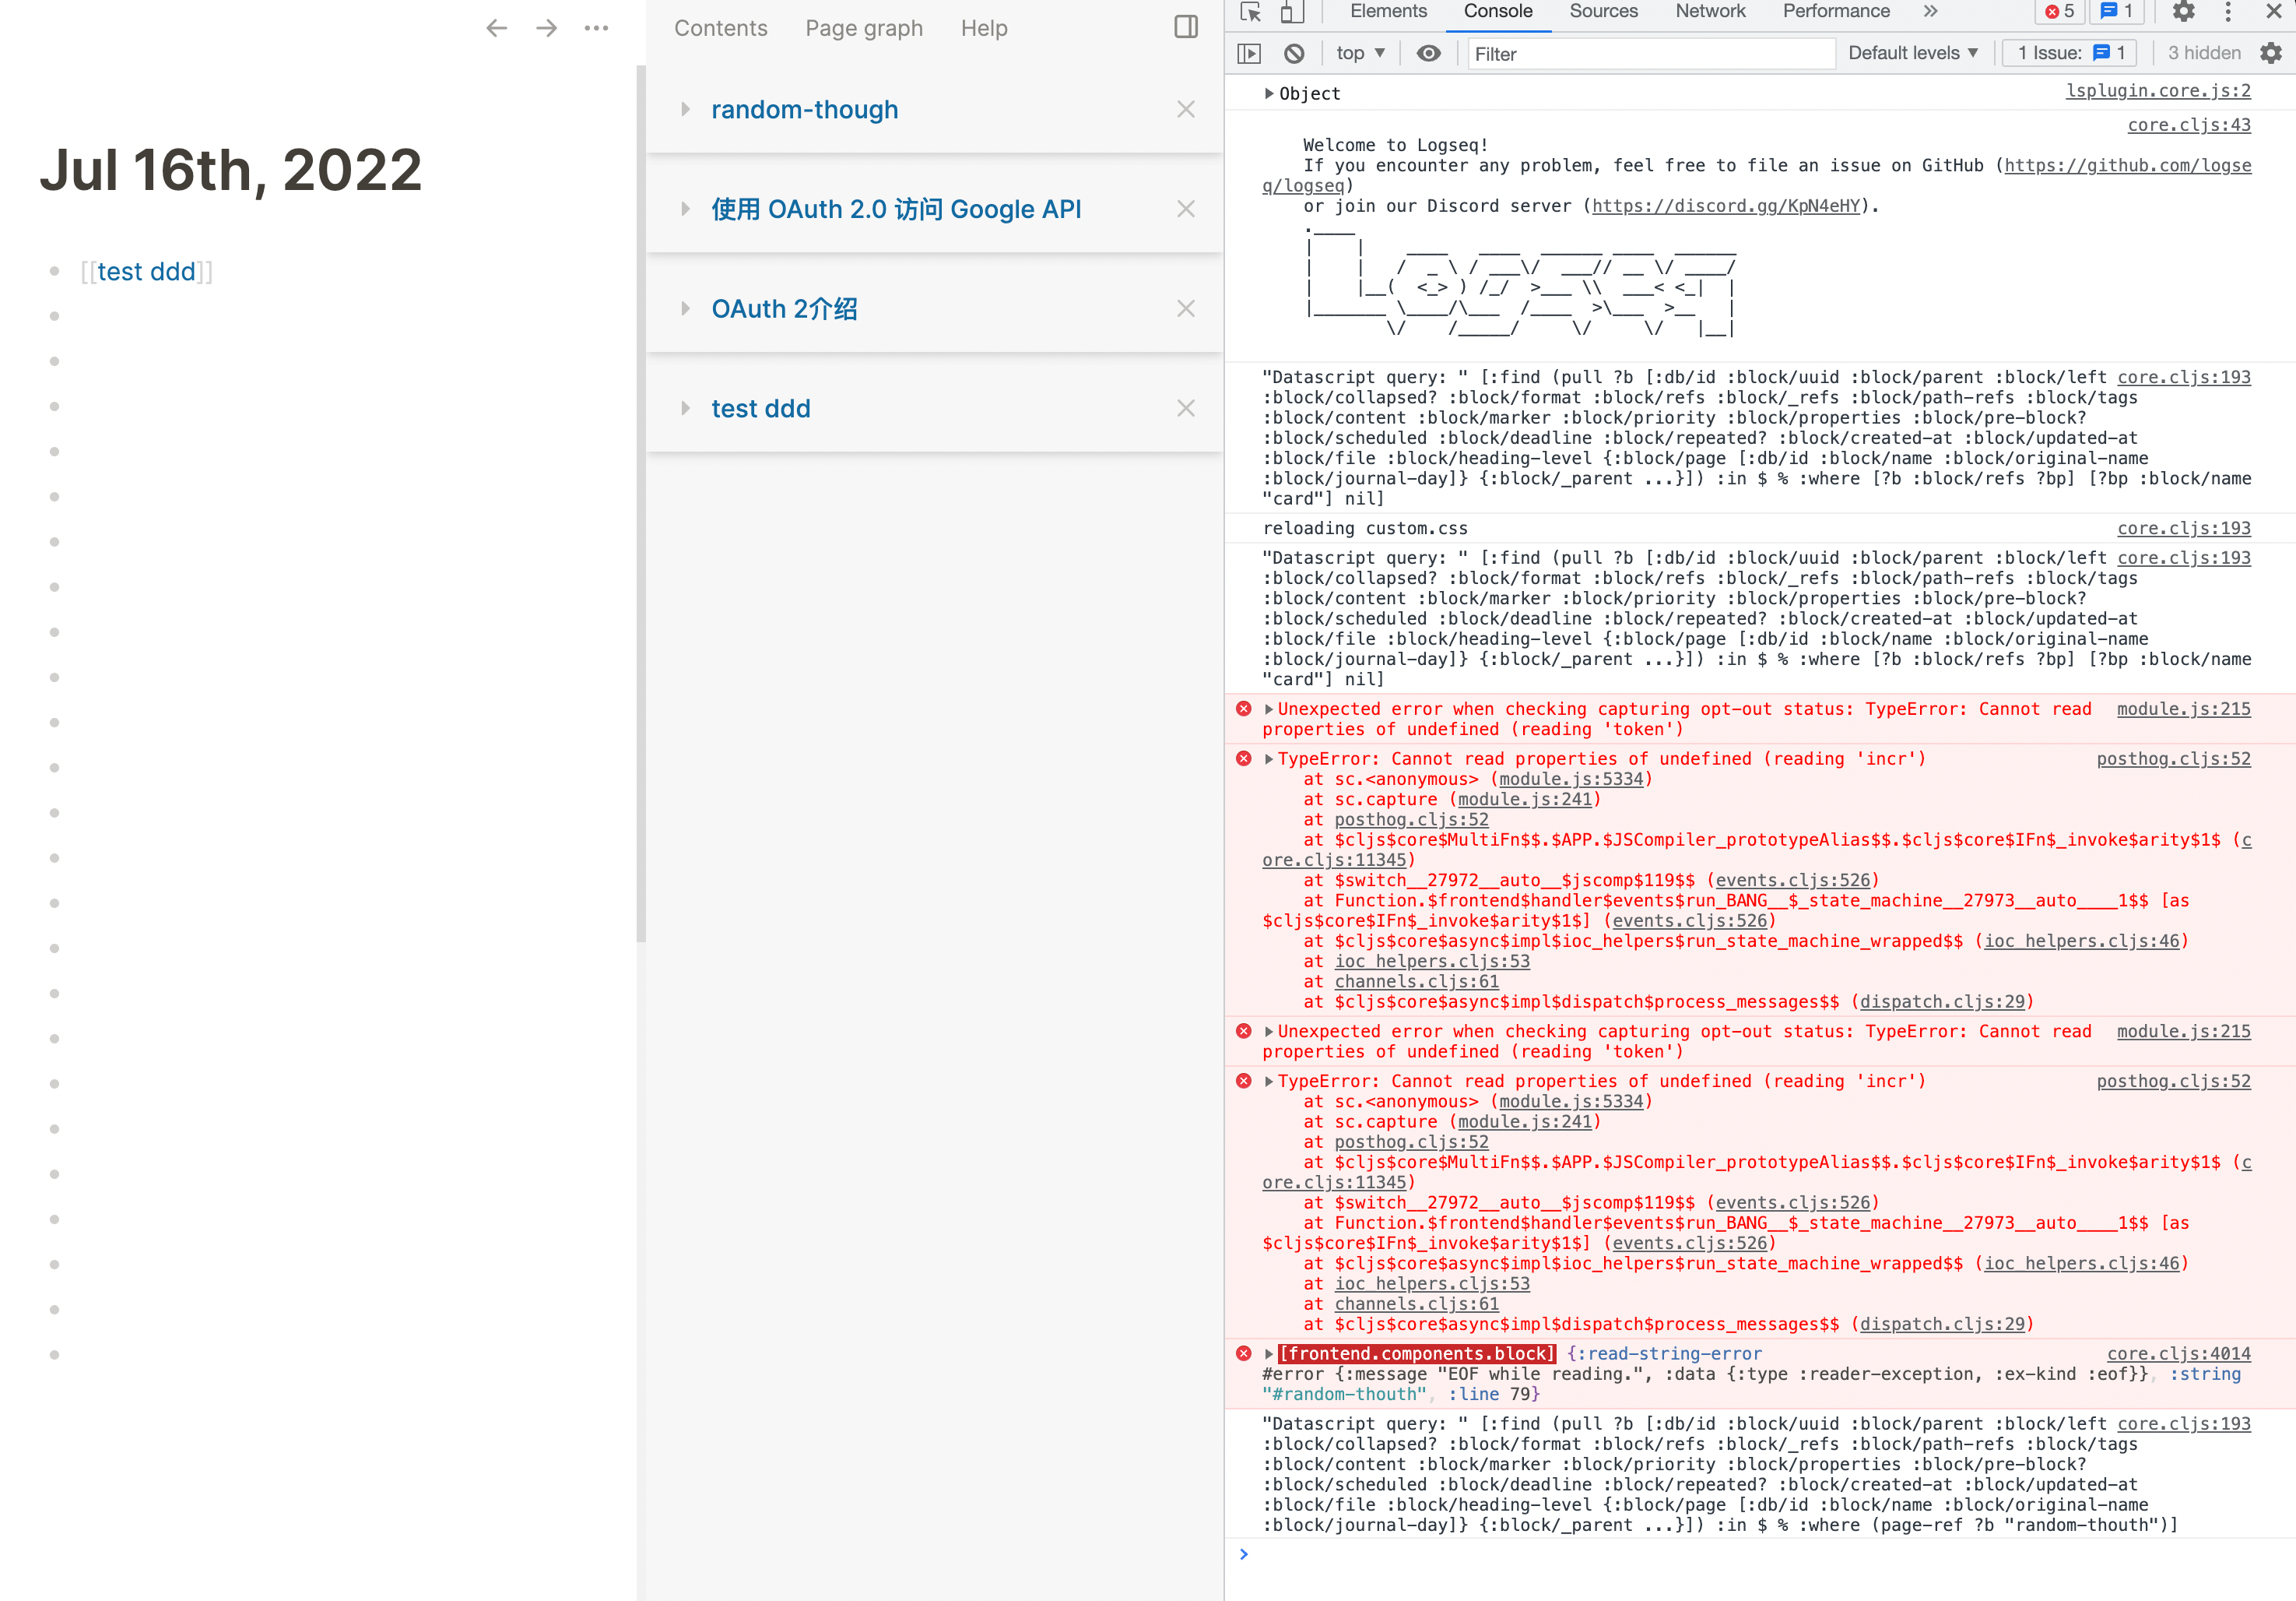Open the 使用 OAuth 2.0 访问 Google API page link
2296x1601 pixels.
tap(896, 209)
